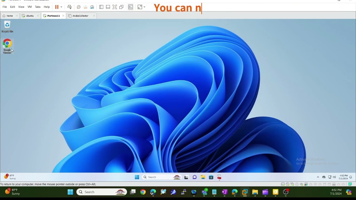
Task: Pause the virtual machine with the orange button
Action: click(x=57, y=7)
